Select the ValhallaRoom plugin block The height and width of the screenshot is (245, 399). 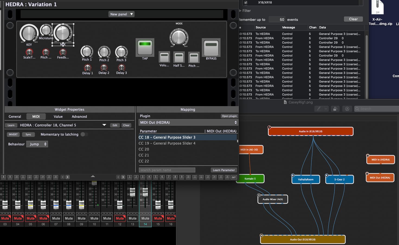tap(306, 179)
